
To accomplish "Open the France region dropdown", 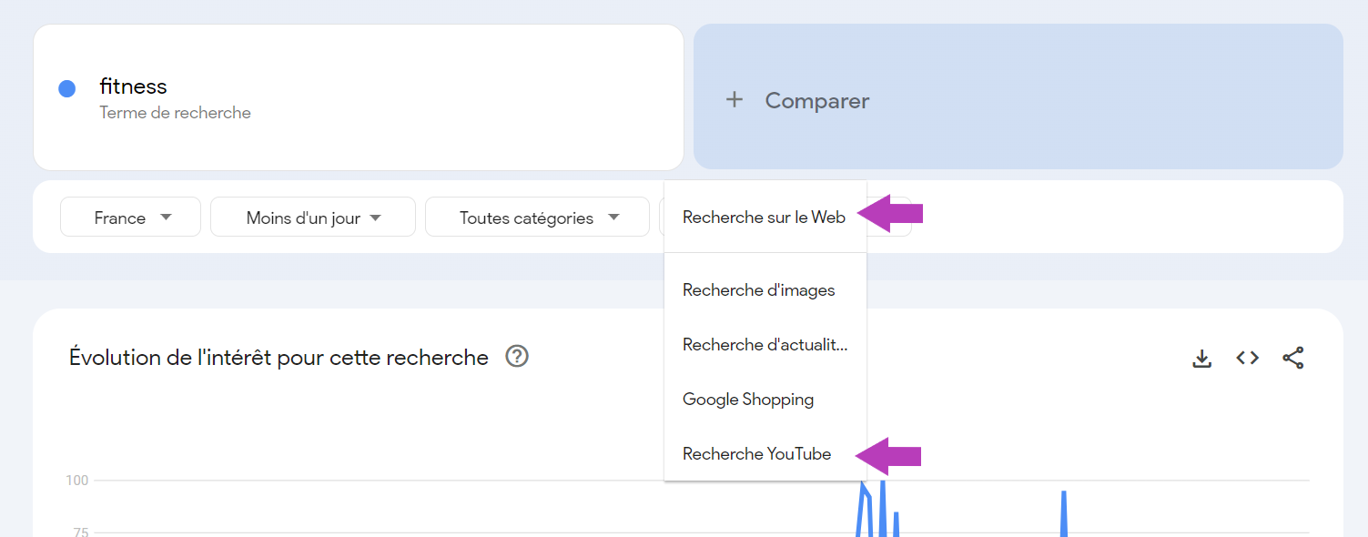I will click(x=130, y=217).
